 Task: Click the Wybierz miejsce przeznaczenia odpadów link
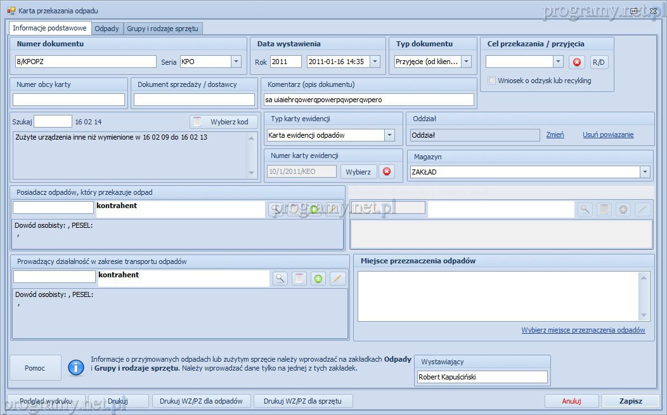[583, 330]
